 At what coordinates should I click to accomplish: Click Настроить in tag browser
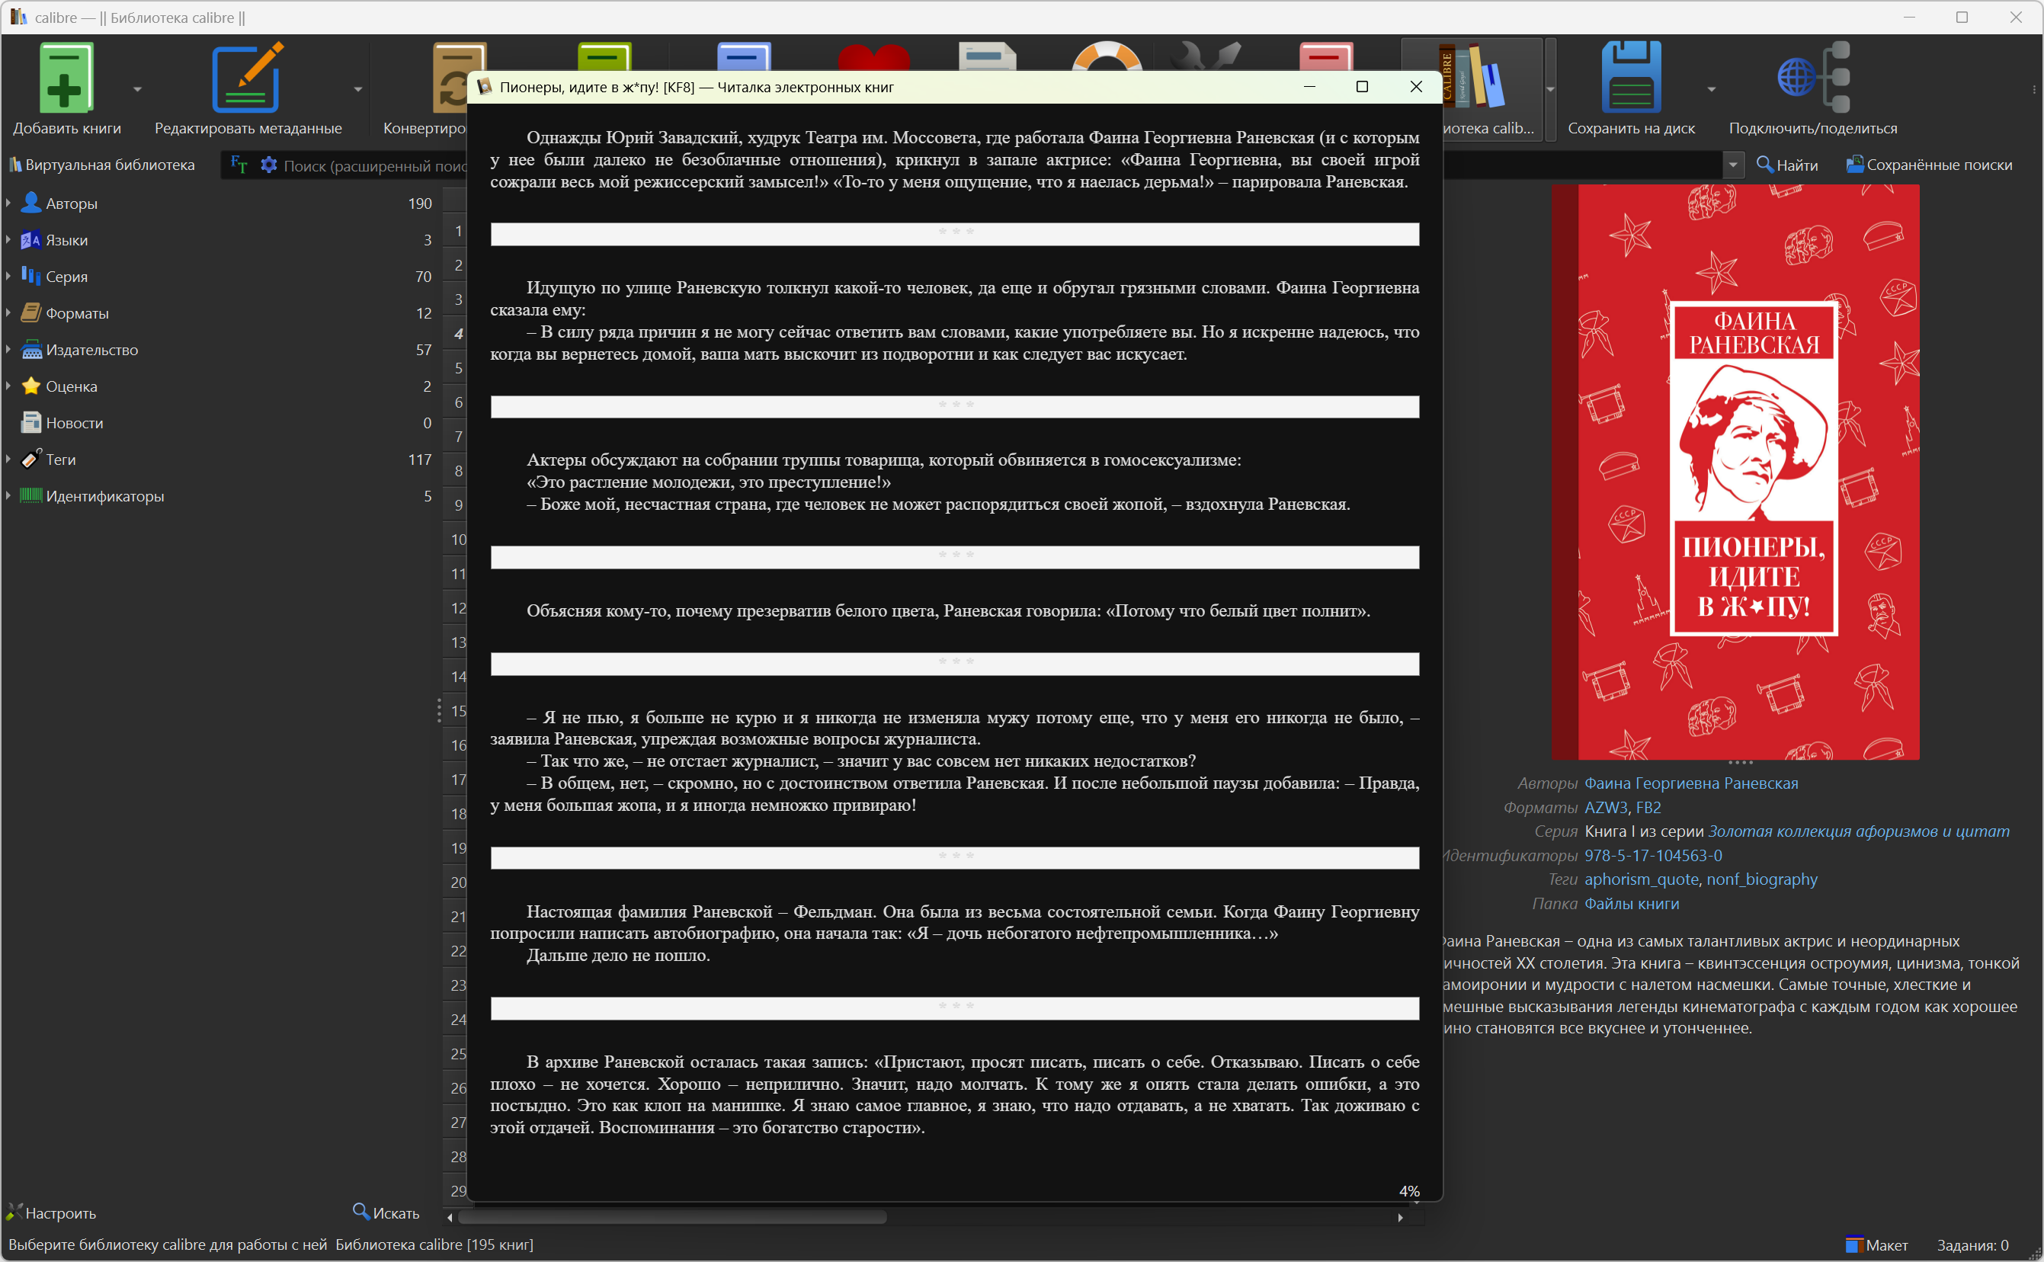51,1212
